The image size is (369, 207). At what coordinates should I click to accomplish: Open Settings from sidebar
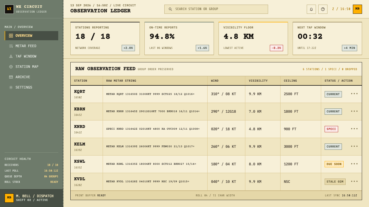[31, 87]
